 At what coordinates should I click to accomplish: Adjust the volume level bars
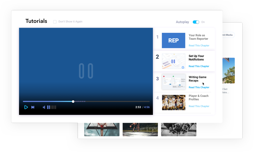(52, 107)
